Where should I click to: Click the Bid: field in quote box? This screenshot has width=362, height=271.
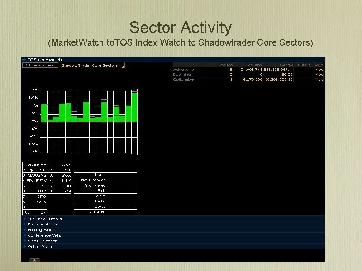[105, 191]
